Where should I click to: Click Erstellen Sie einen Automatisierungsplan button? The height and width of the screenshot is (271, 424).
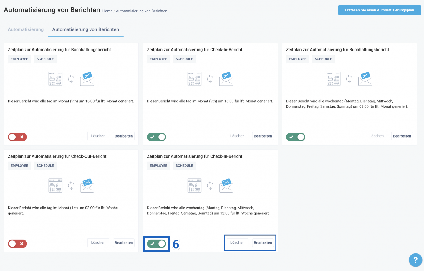point(379,10)
